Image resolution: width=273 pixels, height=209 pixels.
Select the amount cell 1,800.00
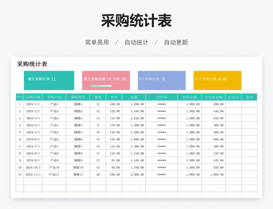click(x=134, y=139)
